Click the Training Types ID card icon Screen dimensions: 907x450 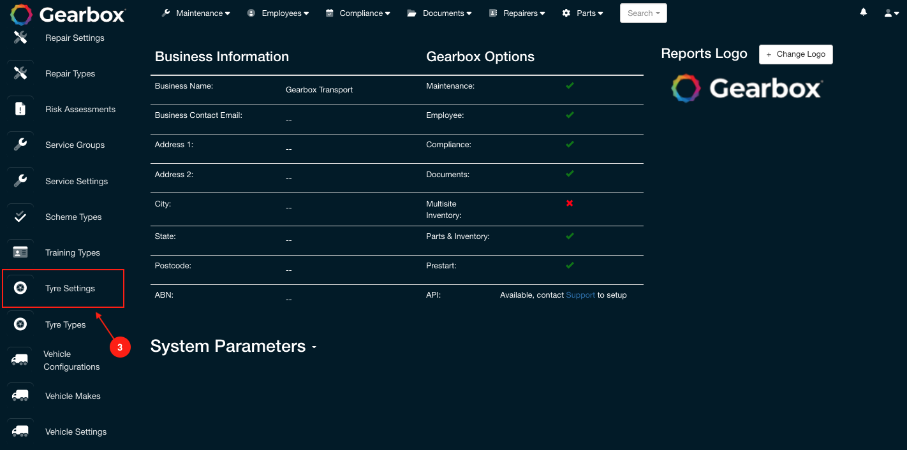pos(20,252)
